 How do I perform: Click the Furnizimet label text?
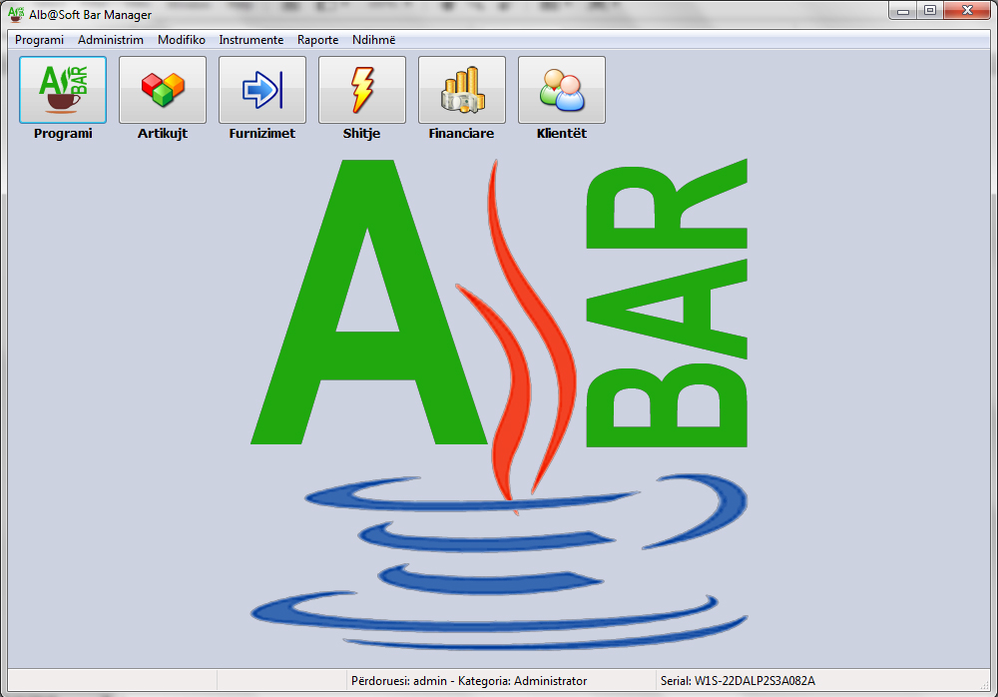tap(262, 133)
